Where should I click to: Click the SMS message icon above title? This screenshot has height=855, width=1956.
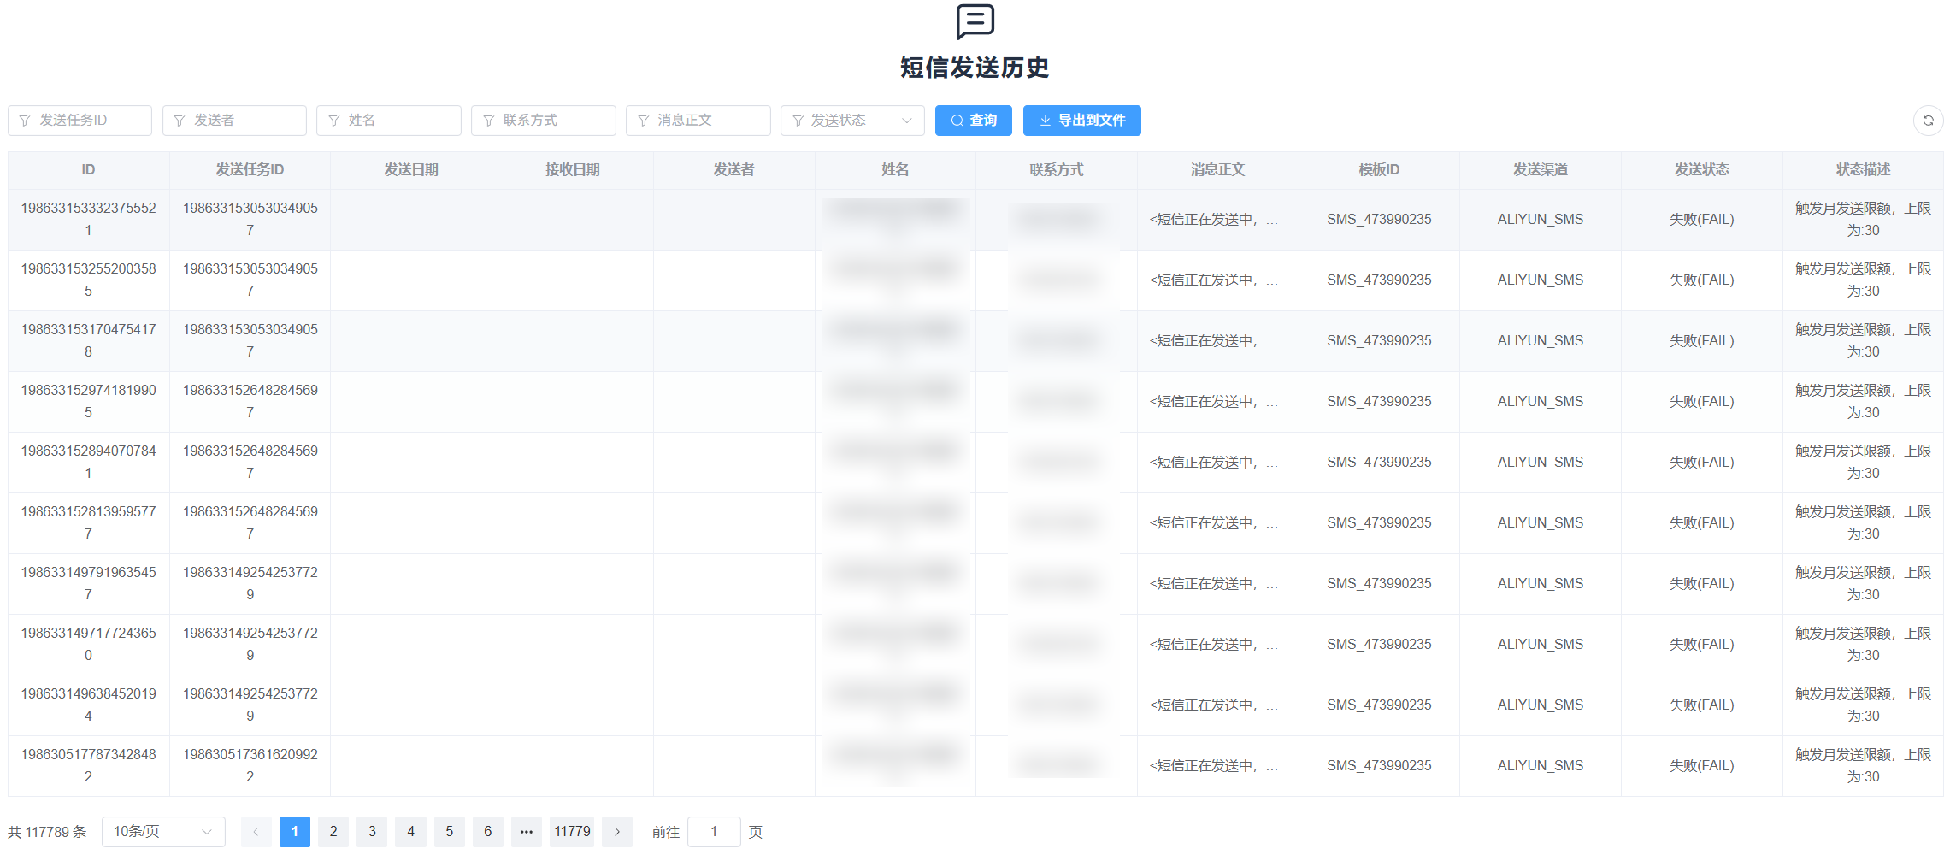point(975,21)
